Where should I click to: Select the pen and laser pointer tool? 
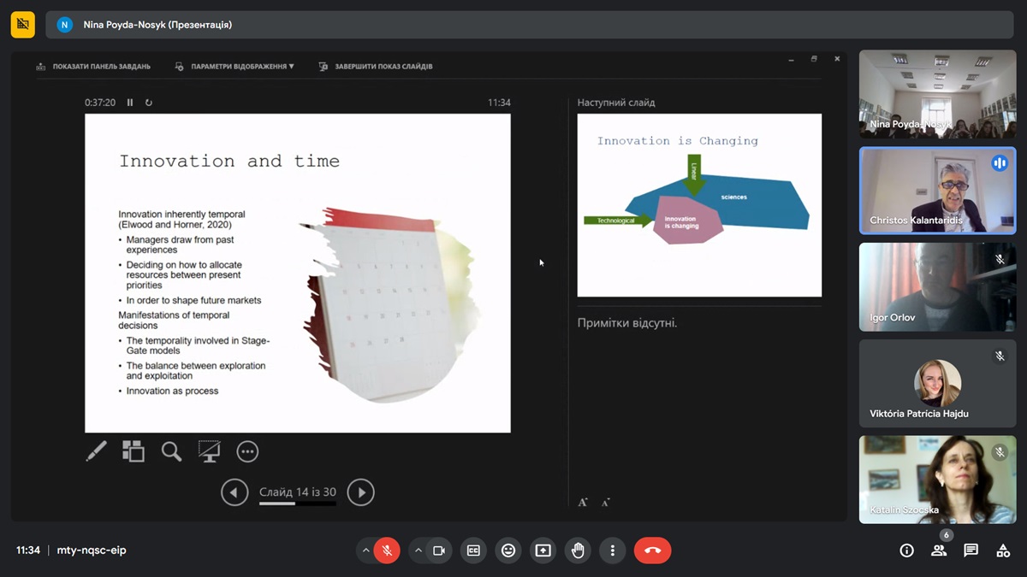pyautogui.click(x=97, y=451)
